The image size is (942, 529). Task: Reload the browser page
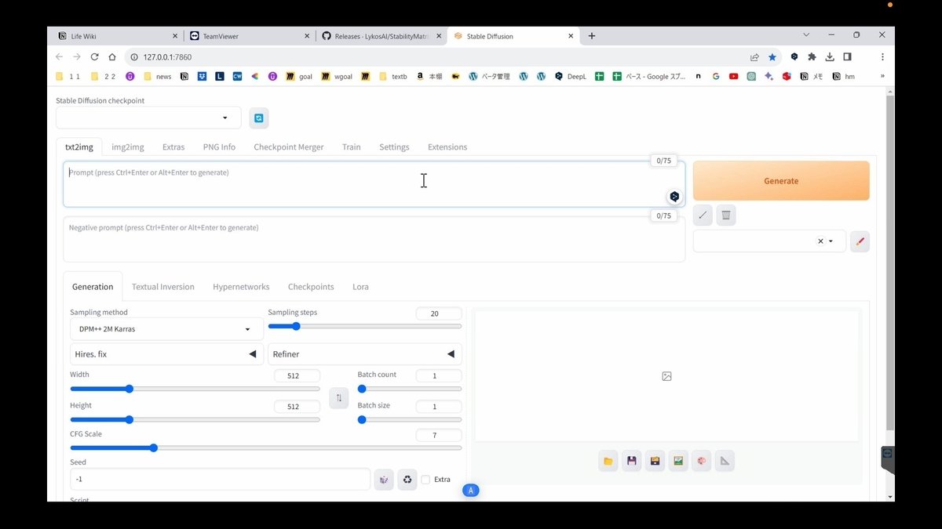(95, 57)
